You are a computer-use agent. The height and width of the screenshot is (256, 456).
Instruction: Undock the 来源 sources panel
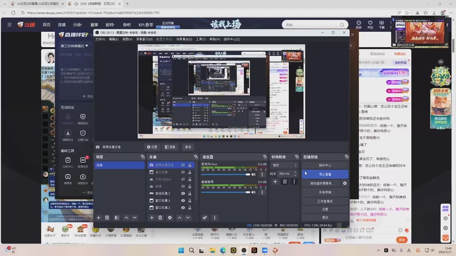pos(196,157)
